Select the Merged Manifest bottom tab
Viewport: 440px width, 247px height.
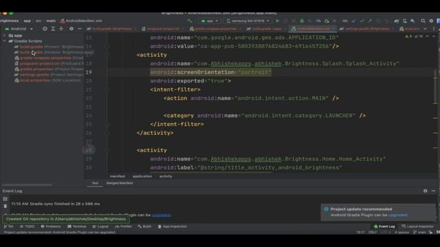coord(120,183)
